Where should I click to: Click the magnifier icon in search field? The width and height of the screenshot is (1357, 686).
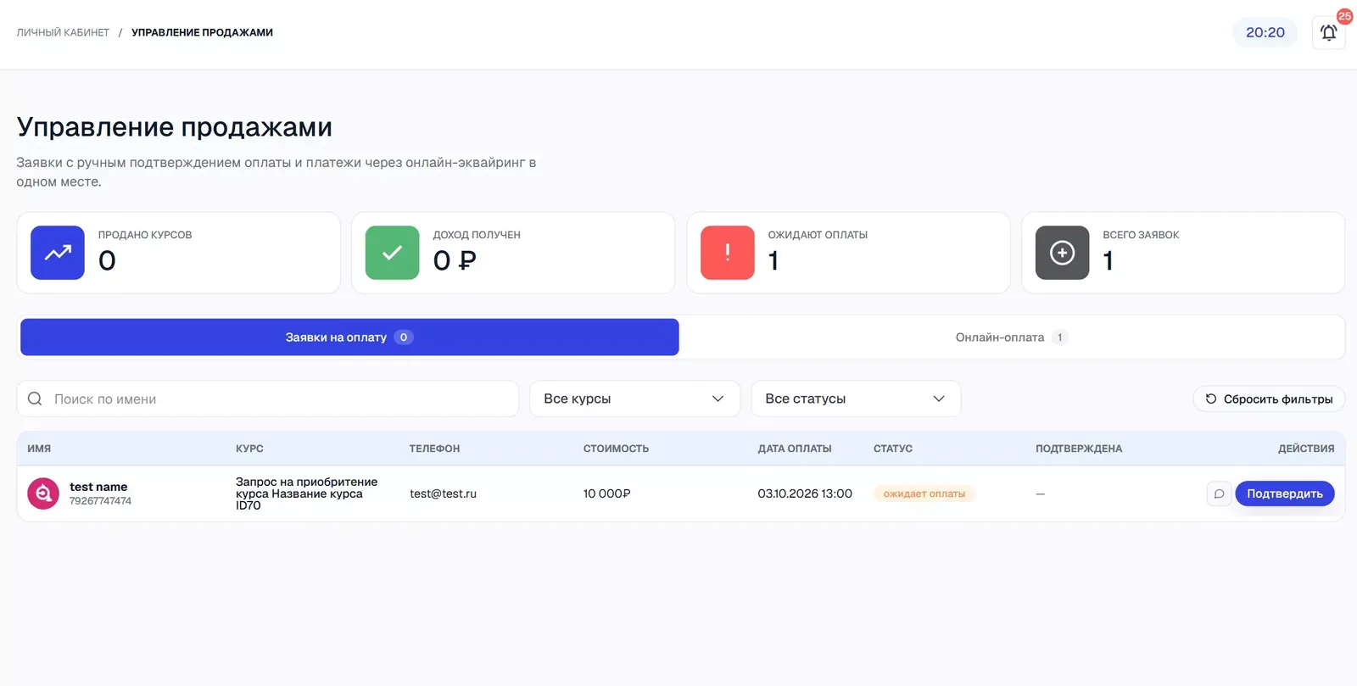coord(35,399)
